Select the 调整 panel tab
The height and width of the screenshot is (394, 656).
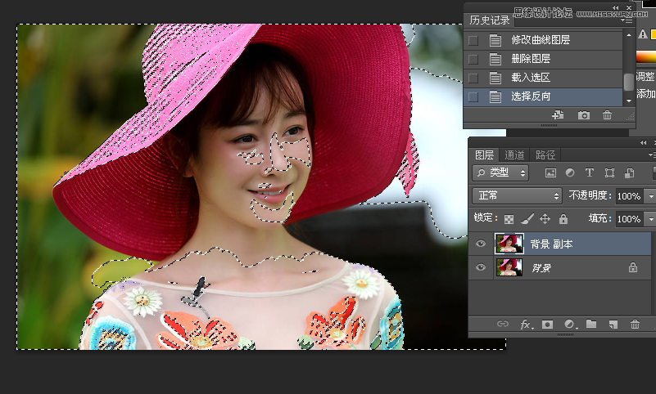pos(645,76)
